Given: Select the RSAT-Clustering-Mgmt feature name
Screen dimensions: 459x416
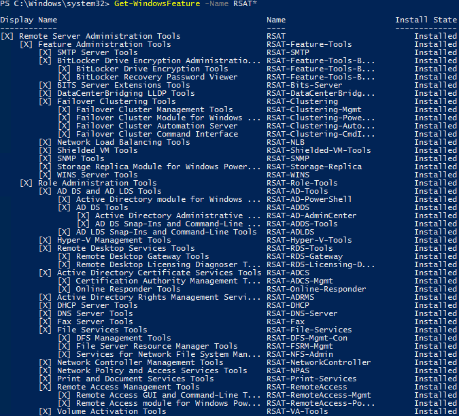Looking at the screenshot, I should [x=314, y=109].
